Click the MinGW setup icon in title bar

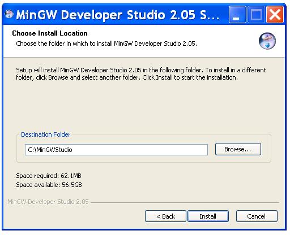pyautogui.click(x=9, y=14)
